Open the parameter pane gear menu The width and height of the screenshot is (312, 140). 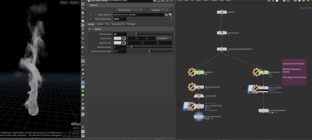pos(155,1)
